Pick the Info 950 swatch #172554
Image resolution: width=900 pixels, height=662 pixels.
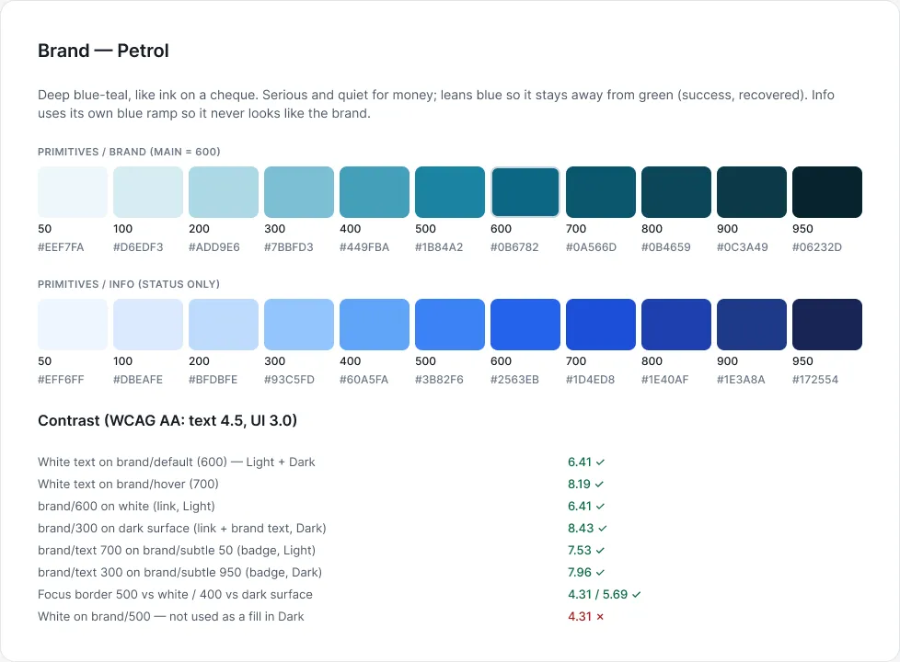click(x=827, y=325)
